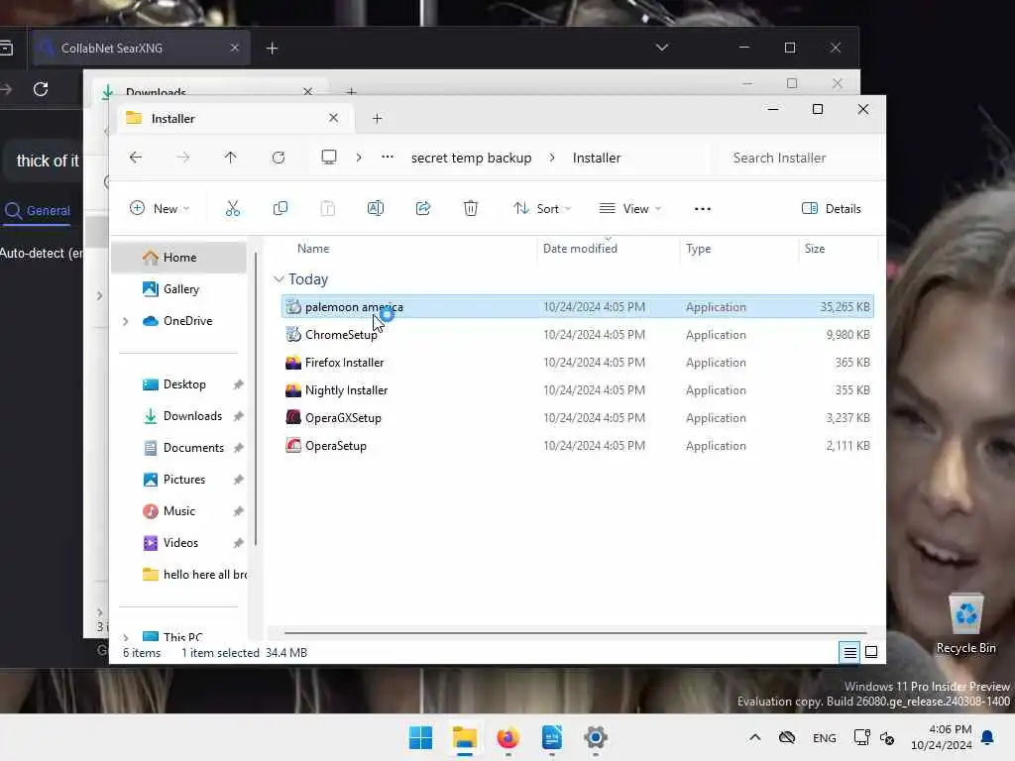The height and width of the screenshot is (761, 1015).
Task: Select Home in the navigation pane
Action: pos(179,258)
